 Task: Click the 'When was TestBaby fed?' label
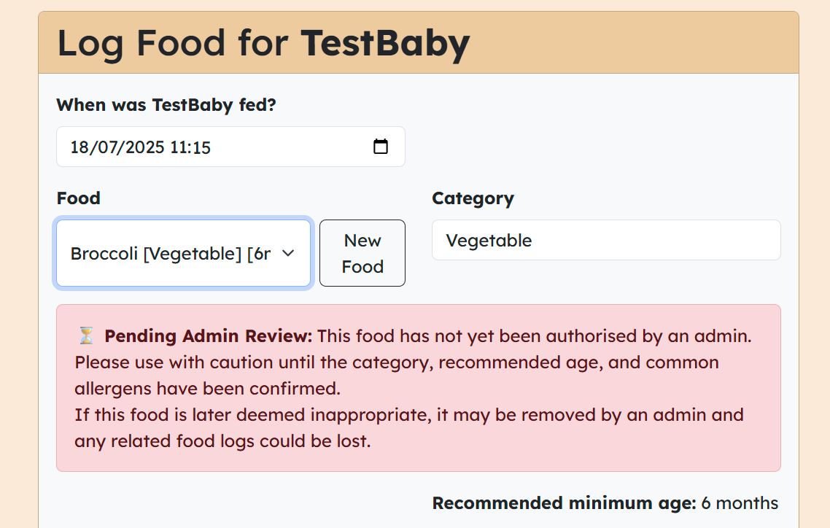coord(166,105)
